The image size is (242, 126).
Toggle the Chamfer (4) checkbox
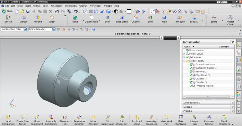[191, 79]
